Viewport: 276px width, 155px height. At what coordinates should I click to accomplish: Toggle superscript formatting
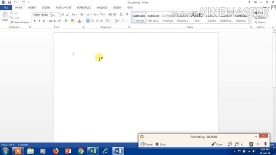click(60, 21)
